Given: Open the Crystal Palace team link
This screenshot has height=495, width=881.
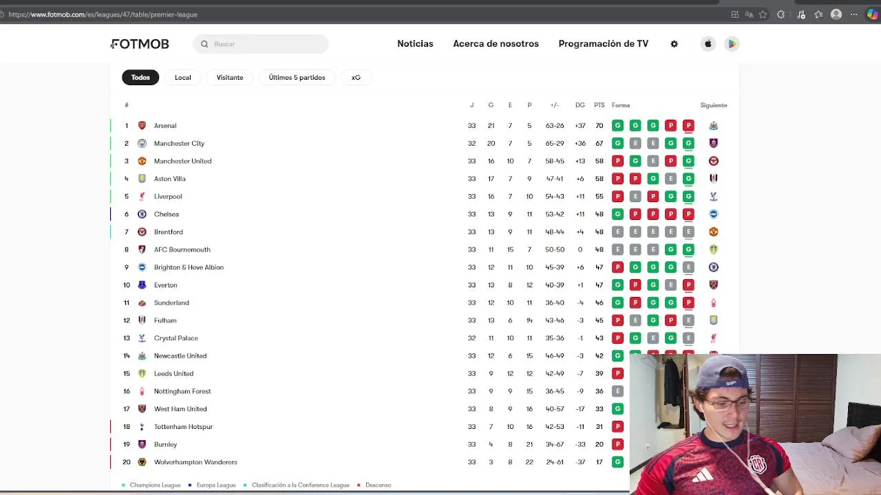Looking at the screenshot, I should point(176,338).
